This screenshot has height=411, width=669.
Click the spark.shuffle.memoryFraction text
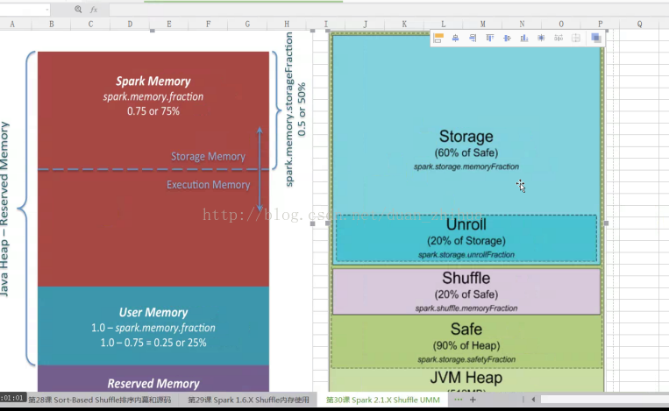[x=466, y=308]
